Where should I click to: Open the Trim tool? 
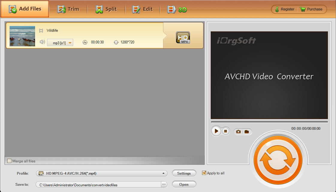69,9
